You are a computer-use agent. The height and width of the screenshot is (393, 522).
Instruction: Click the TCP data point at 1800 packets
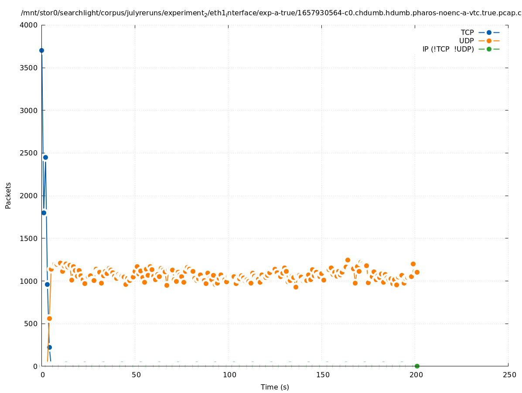click(44, 213)
